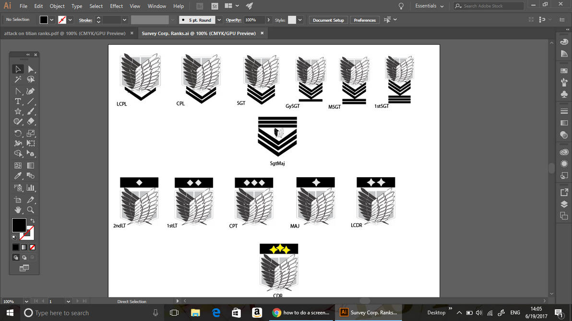Open the Window menu
The height and width of the screenshot is (321, 572).
coord(157,6)
